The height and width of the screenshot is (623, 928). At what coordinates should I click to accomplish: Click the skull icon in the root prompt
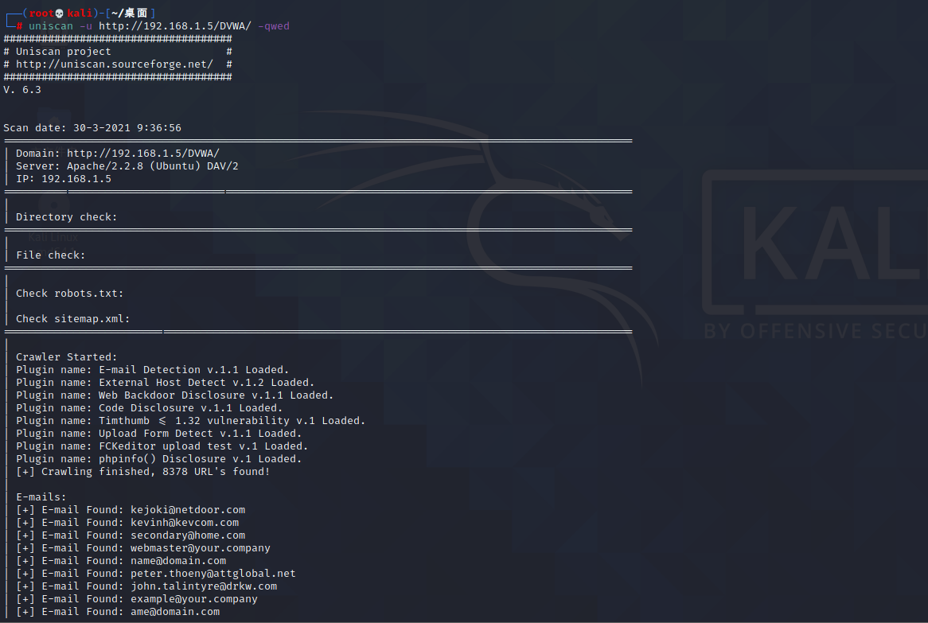(59, 13)
